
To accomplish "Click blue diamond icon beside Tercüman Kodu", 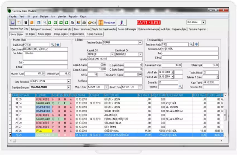I will (x=197, y=44).
